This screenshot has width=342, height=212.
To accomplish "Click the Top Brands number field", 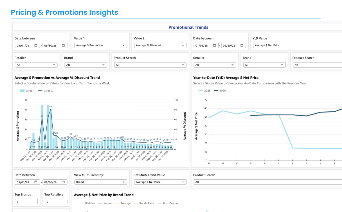I will pos(26,202).
